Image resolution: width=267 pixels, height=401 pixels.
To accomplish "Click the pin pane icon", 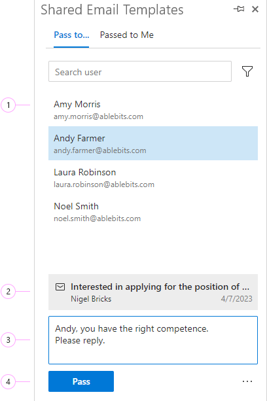I will tap(239, 9).
